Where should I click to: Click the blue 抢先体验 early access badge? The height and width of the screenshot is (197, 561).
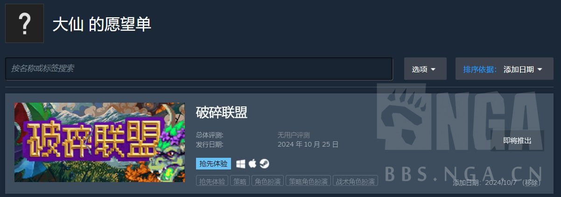coord(213,164)
